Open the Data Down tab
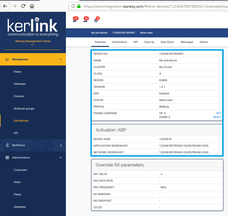 [x=167, y=42]
